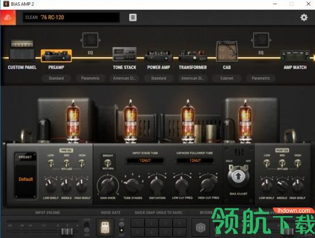Open the settings gear
315x238 pixels.
coord(304,17)
